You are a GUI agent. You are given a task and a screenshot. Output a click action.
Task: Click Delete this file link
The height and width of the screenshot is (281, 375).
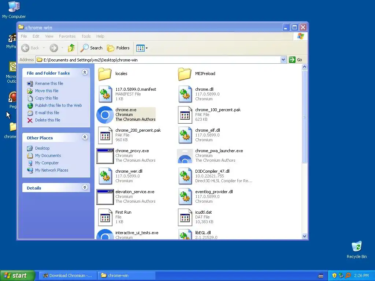48,120
